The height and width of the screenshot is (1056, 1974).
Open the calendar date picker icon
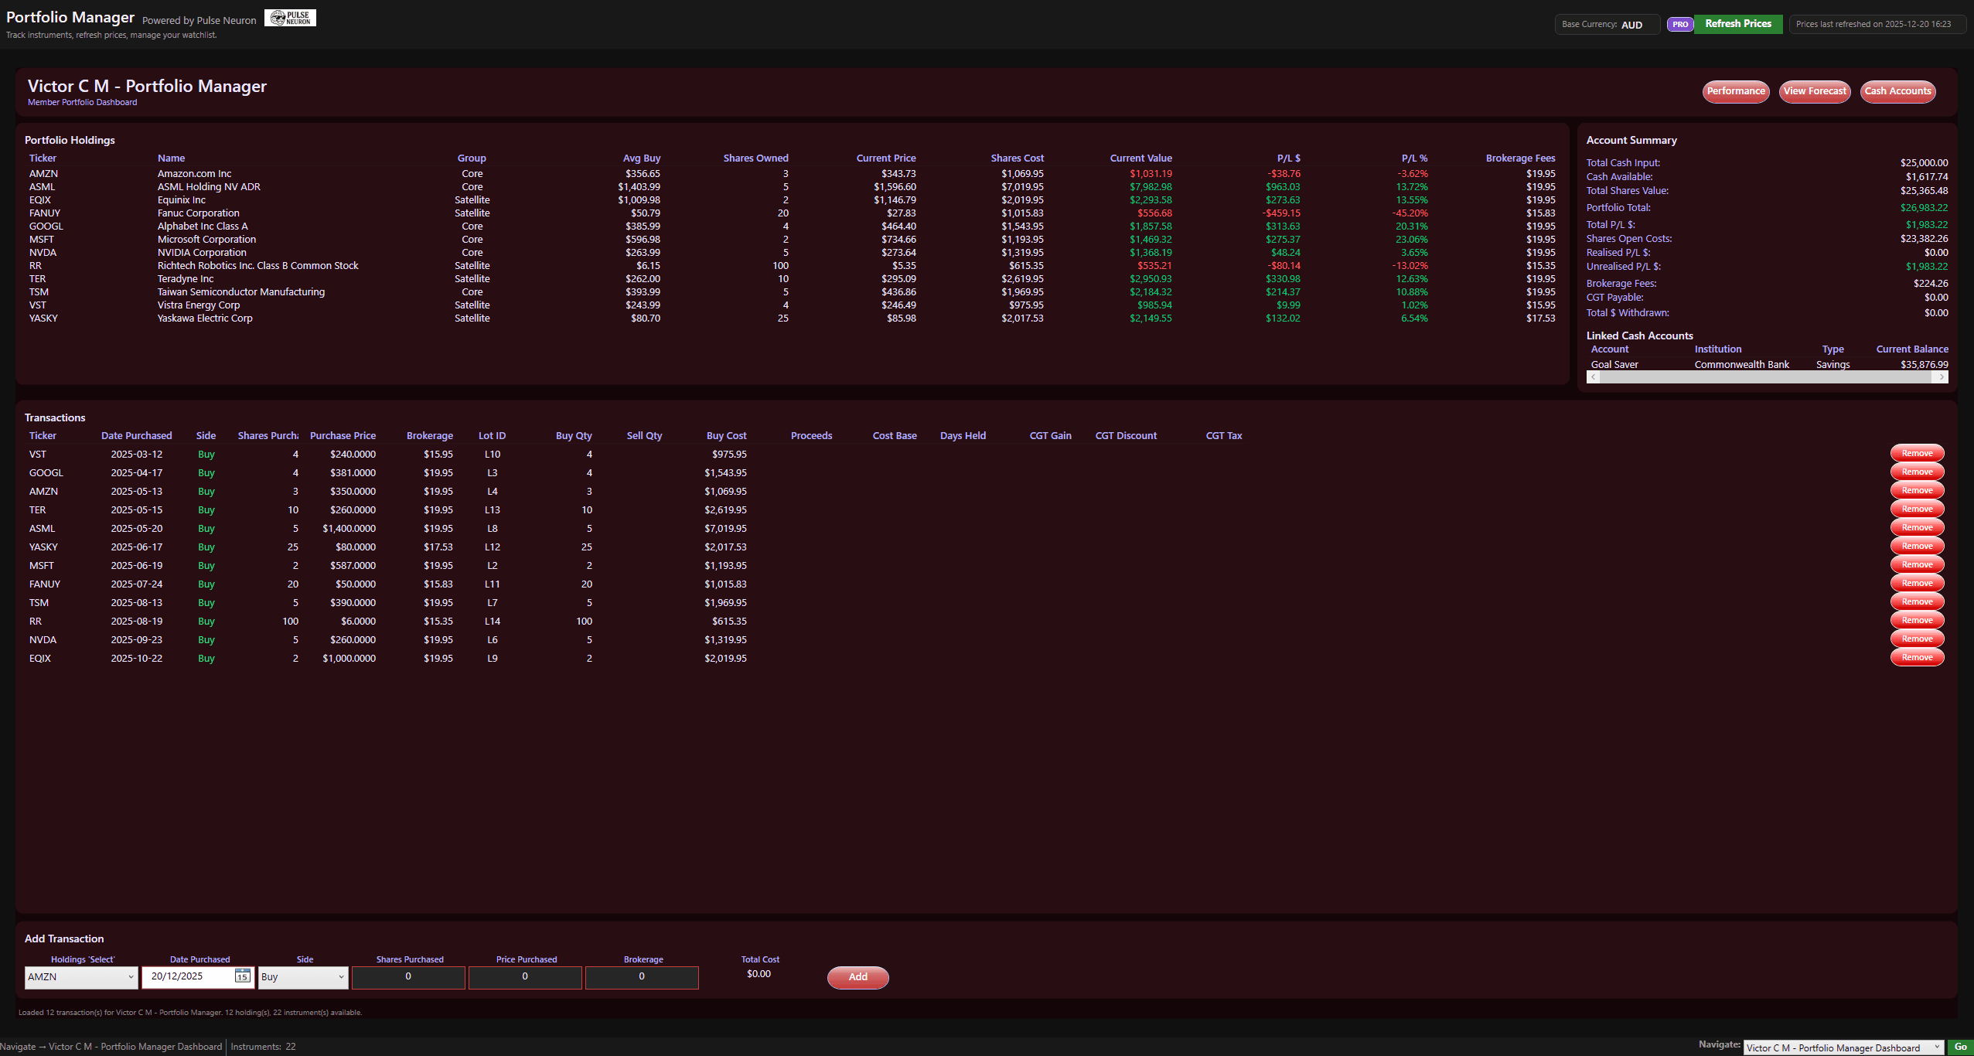[241, 977]
